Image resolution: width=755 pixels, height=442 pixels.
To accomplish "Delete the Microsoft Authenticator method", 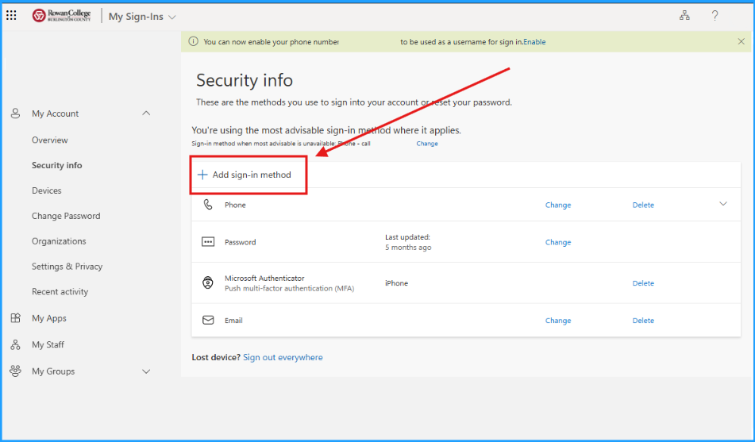I will (643, 283).
